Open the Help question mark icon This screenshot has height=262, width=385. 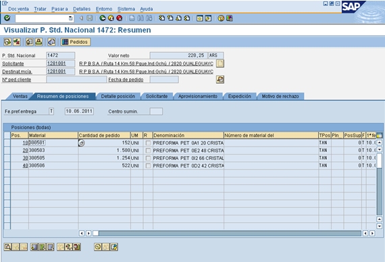coord(221,18)
